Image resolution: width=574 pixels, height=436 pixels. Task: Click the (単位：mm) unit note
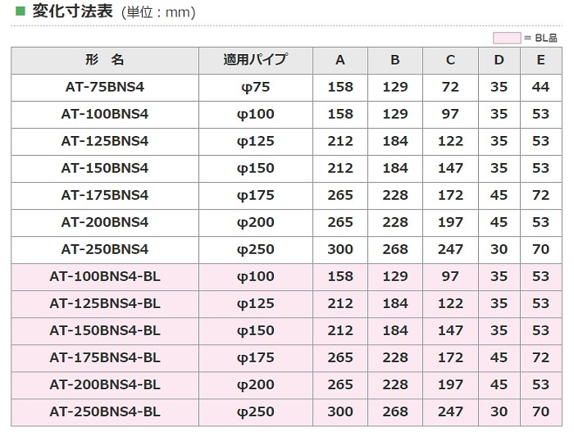tap(158, 12)
